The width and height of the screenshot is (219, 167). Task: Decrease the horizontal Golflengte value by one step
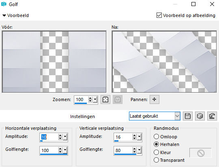(x=60, y=152)
